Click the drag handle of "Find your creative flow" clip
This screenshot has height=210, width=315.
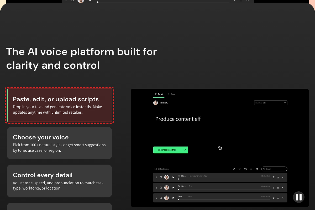156,177
